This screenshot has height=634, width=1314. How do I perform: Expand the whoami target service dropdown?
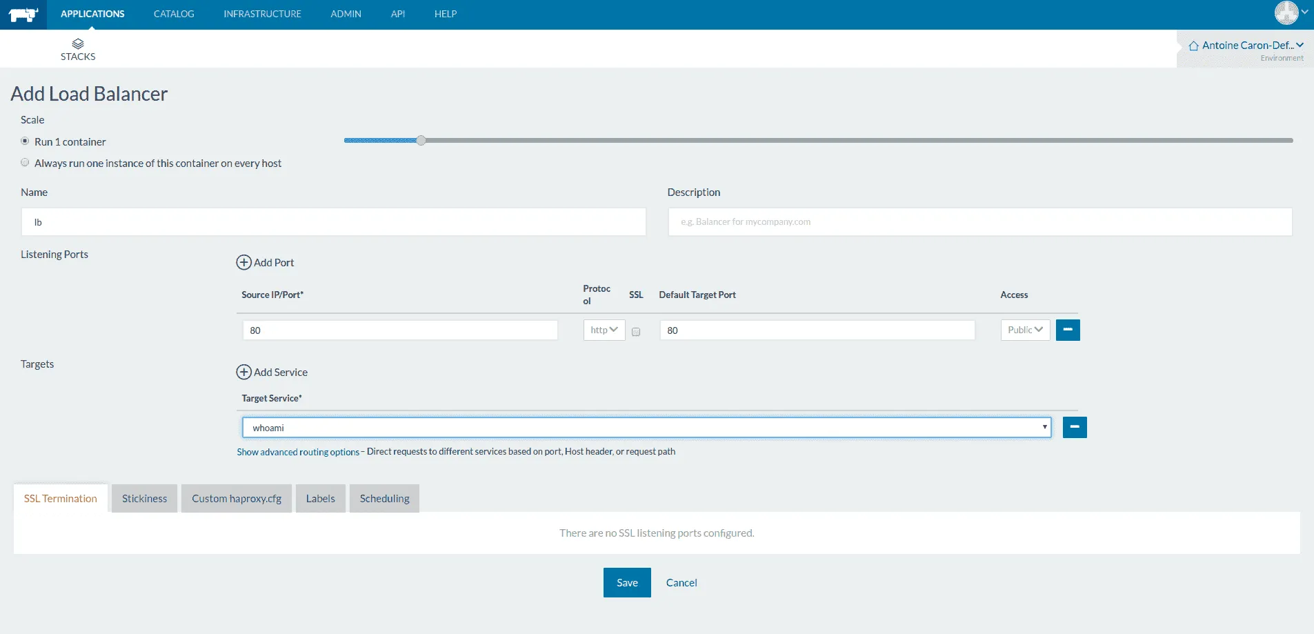[646, 428]
